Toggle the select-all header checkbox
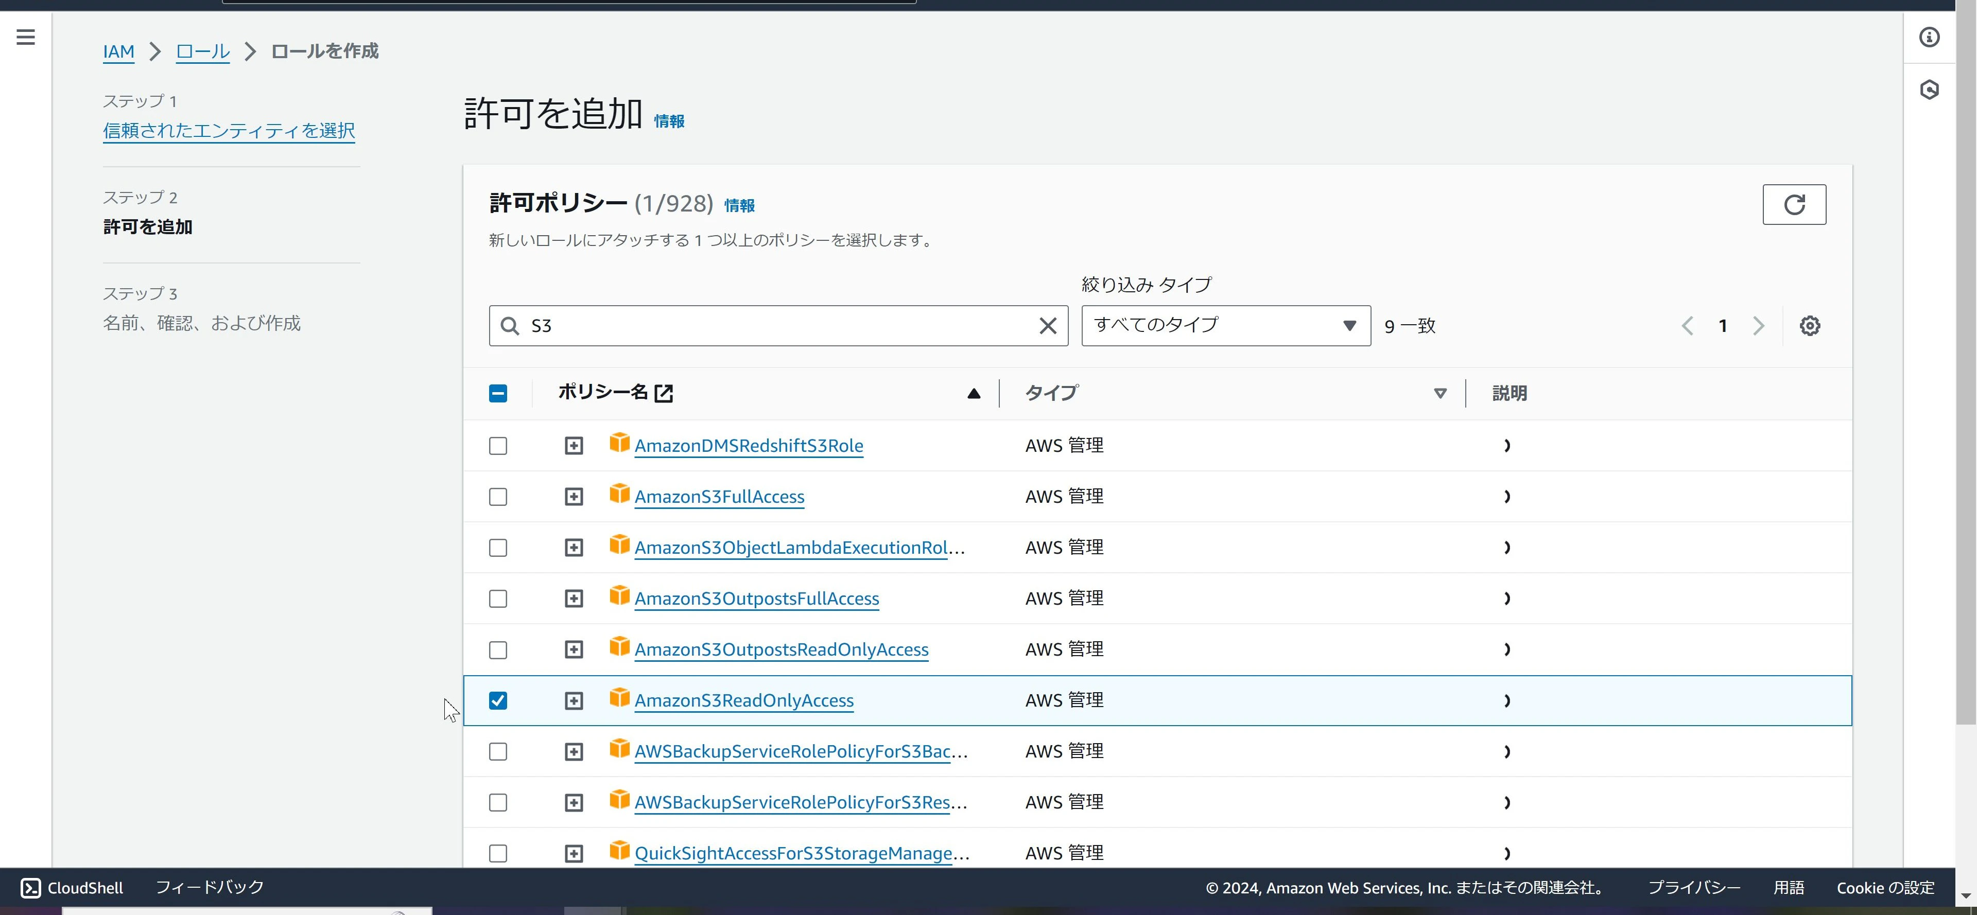 click(x=498, y=394)
